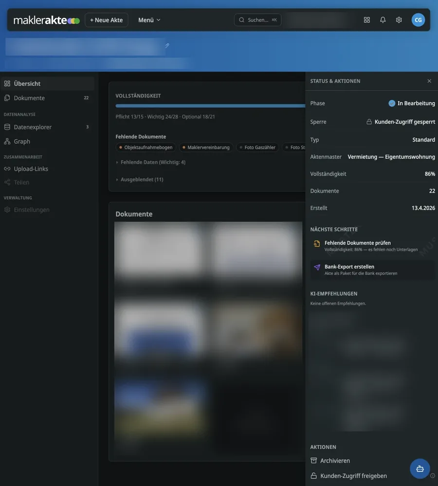This screenshot has width=438, height=486.
Task: Click the Archivieren box icon
Action: point(314,461)
